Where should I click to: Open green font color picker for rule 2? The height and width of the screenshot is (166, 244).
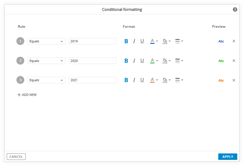click(x=154, y=60)
